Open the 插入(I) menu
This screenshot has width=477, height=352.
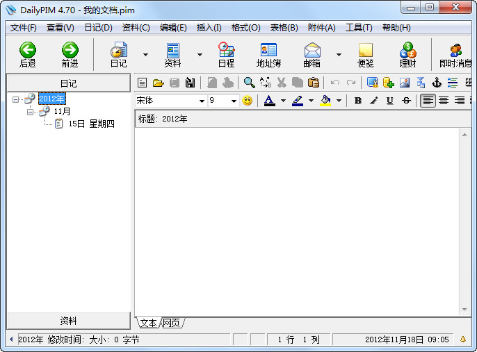coord(209,28)
